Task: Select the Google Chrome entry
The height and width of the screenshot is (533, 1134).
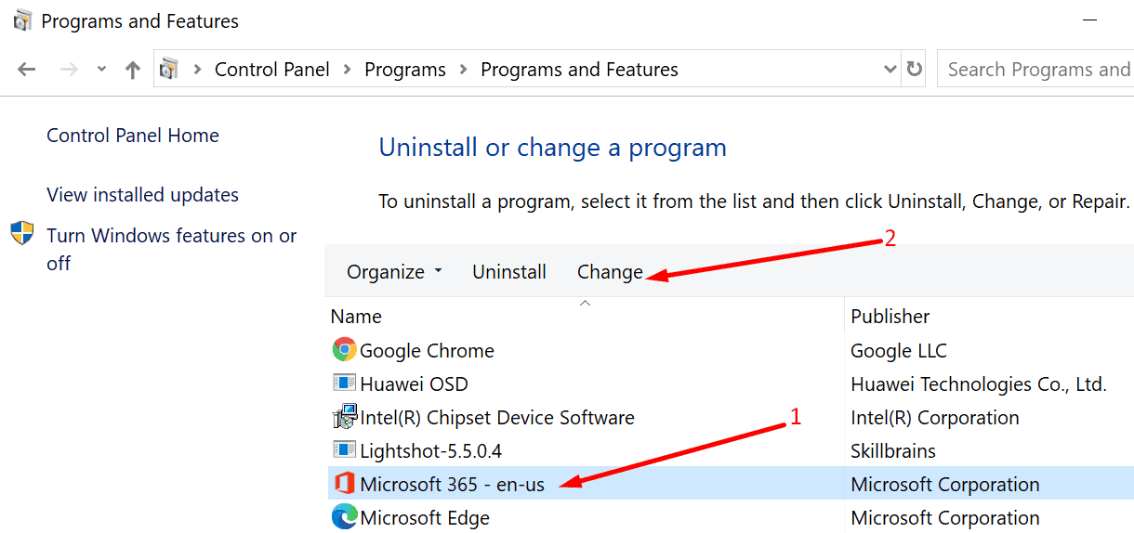Action: [x=427, y=351]
